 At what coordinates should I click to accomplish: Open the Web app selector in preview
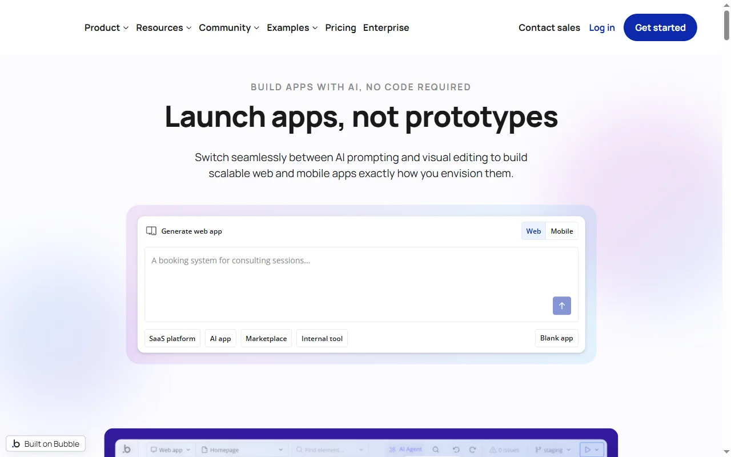(171, 450)
